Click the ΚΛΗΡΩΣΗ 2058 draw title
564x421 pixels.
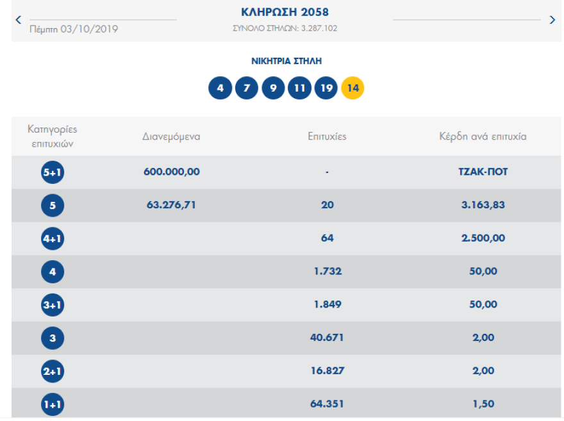click(x=285, y=12)
